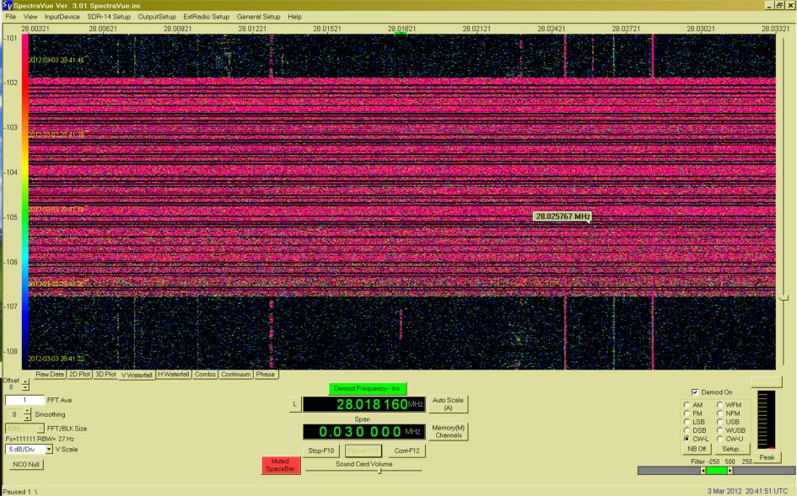Switch to the 2D Plot tab

point(80,375)
